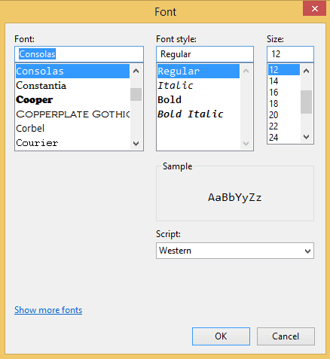Viewport: 330px width, 359px height.
Task: Choose Italic font style
Action: coord(198,86)
